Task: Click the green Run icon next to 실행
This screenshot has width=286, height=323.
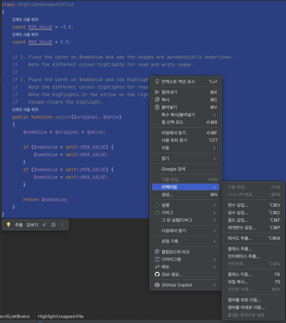Action: click(x=158, y=205)
